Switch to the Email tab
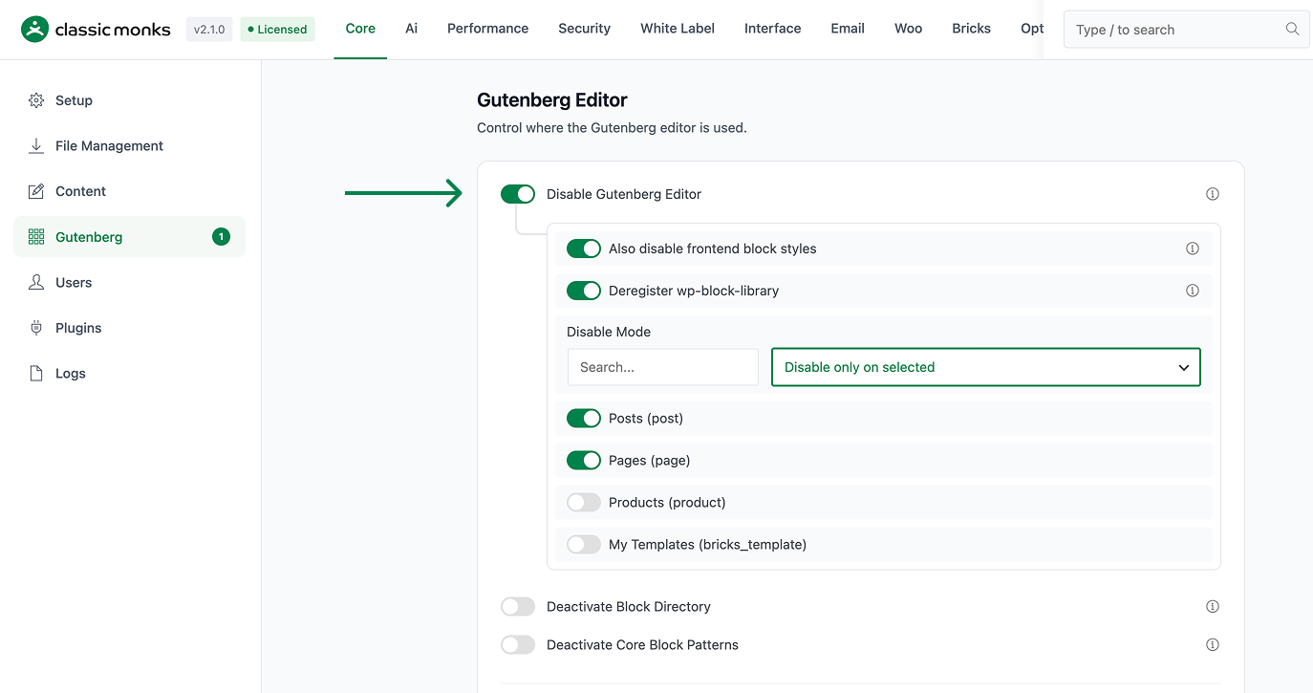Viewport: 1313px width, 693px height. tap(848, 29)
